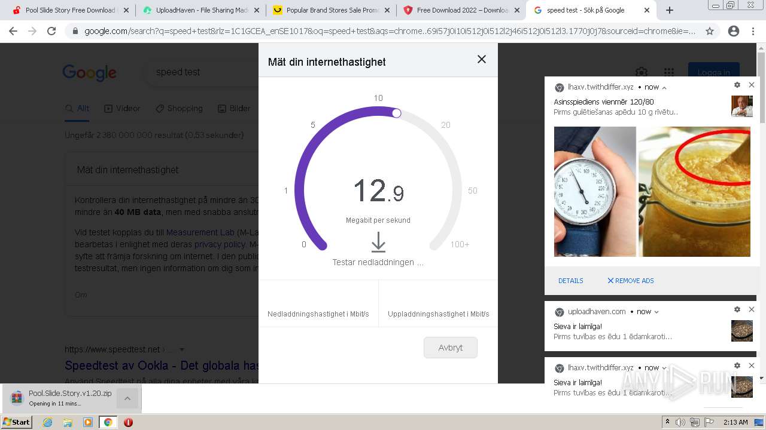766x430 pixels.
Task: Select the Shopping search tab
Action: click(x=179, y=109)
